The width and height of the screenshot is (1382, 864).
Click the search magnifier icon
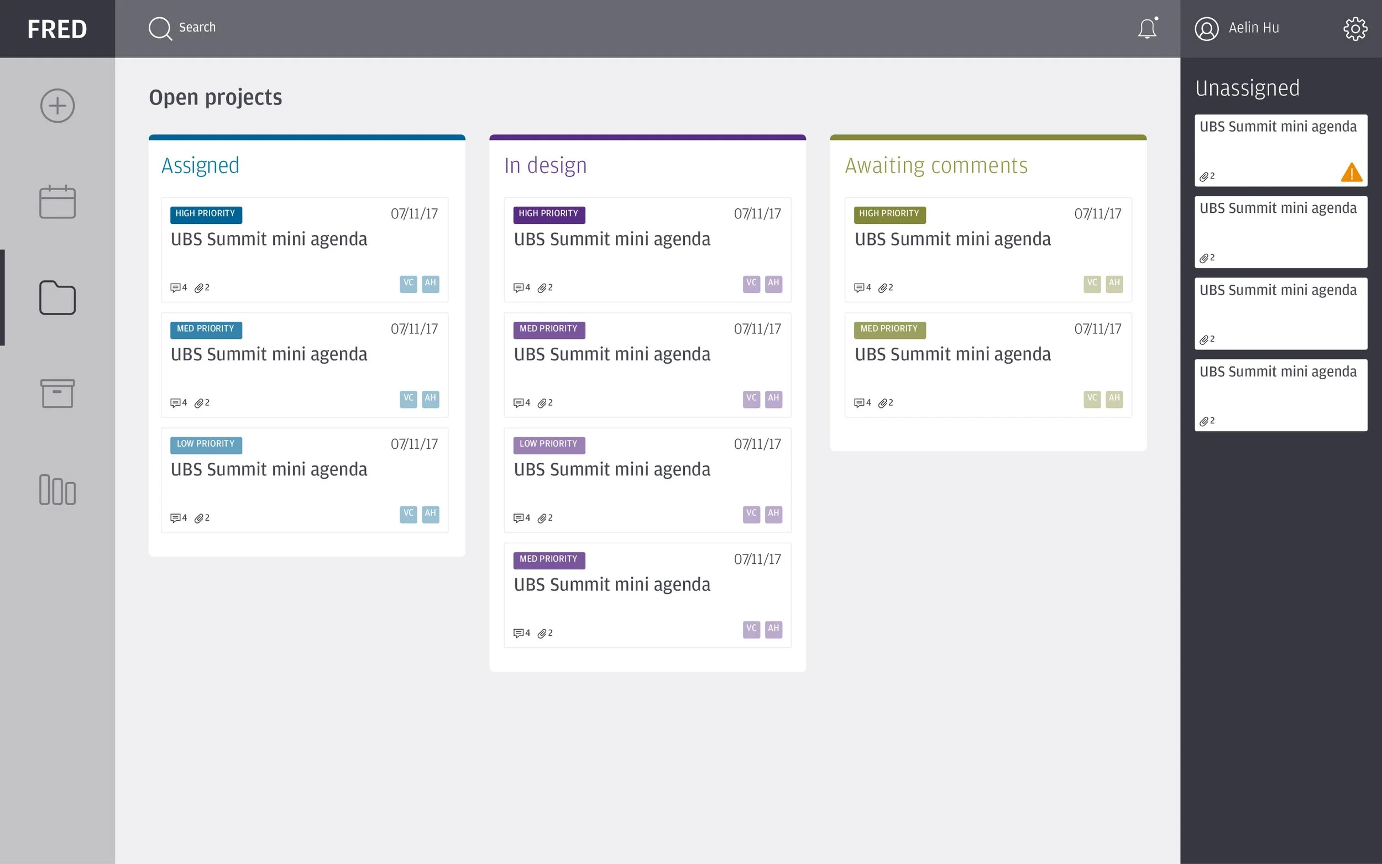click(160, 29)
